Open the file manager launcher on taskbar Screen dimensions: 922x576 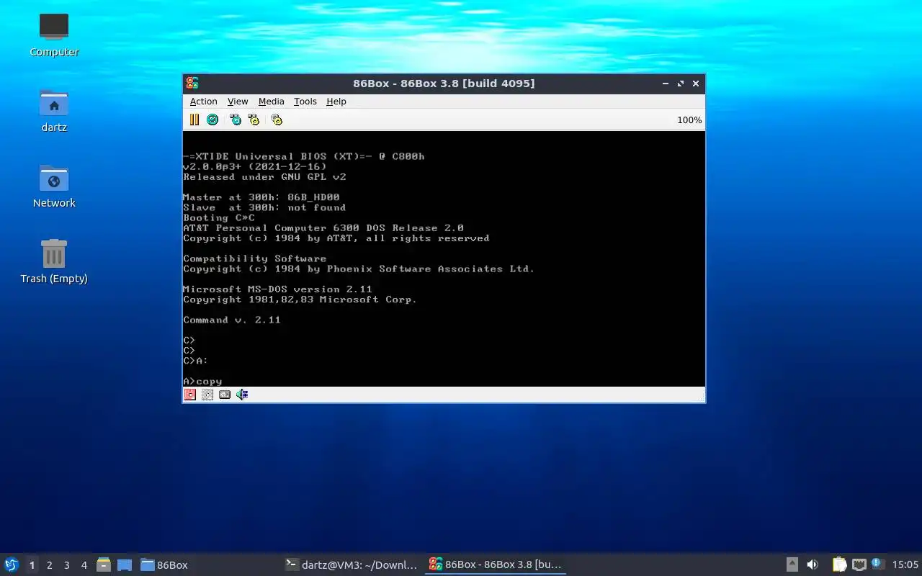[x=104, y=564]
